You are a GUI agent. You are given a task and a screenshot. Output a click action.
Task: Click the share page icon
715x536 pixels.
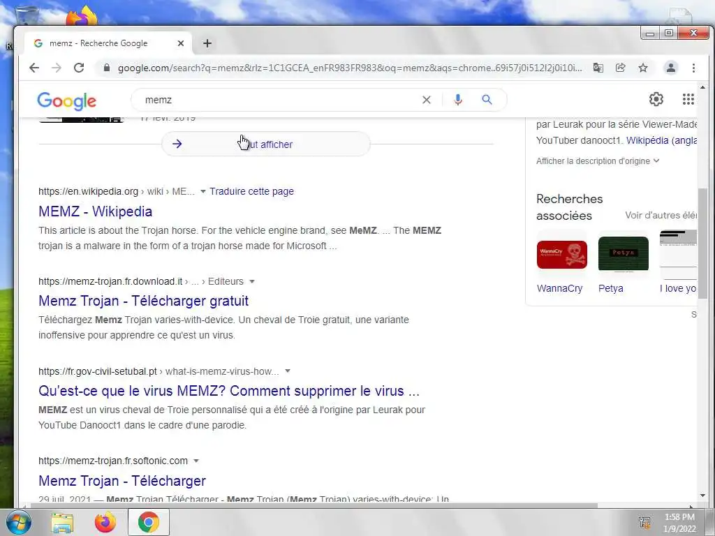pyautogui.click(x=620, y=68)
